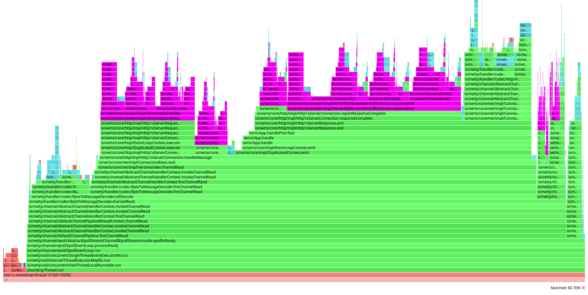
Task: Select EventLoopContext.execute frame
Action: [148, 143]
